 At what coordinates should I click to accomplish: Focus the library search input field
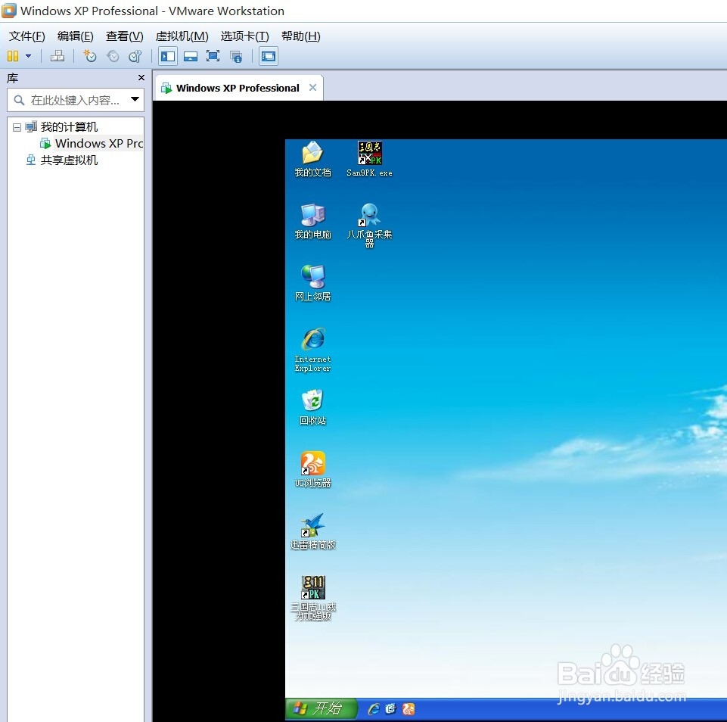pyautogui.click(x=76, y=100)
